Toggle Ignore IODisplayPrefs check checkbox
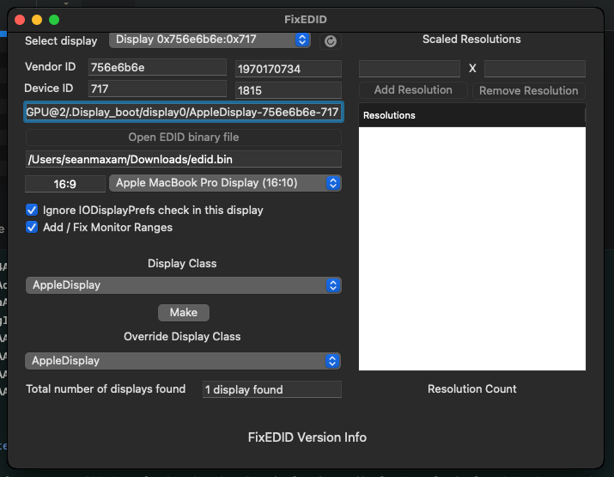Viewport: 614px width, 477px height. (x=32, y=210)
